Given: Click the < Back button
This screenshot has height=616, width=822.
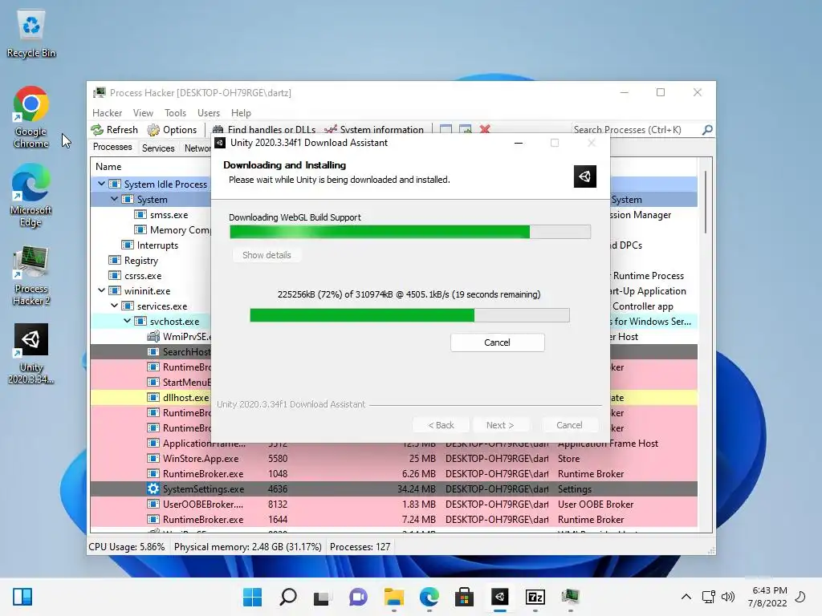Looking at the screenshot, I should [x=441, y=425].
